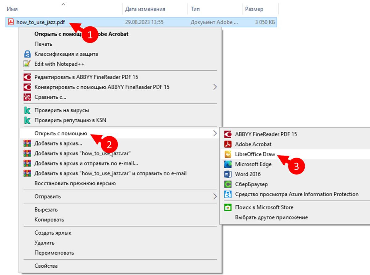Click the WinRAR icon beside Добавить в архив...
The width and height of the screenshot is (370, 275).
point(27,143)
